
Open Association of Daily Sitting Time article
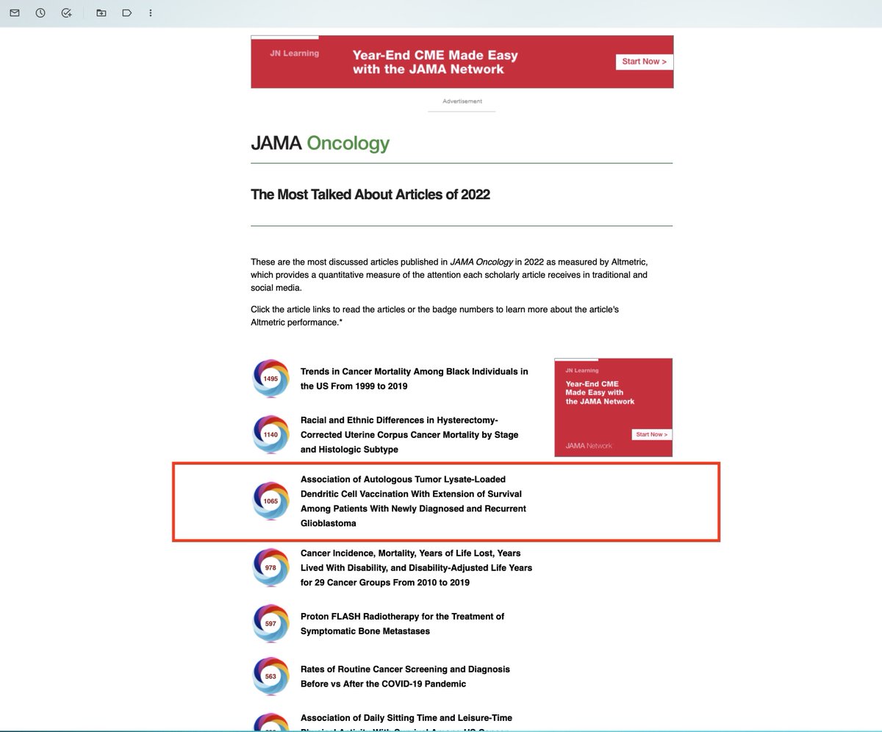(x=406, y=722)
